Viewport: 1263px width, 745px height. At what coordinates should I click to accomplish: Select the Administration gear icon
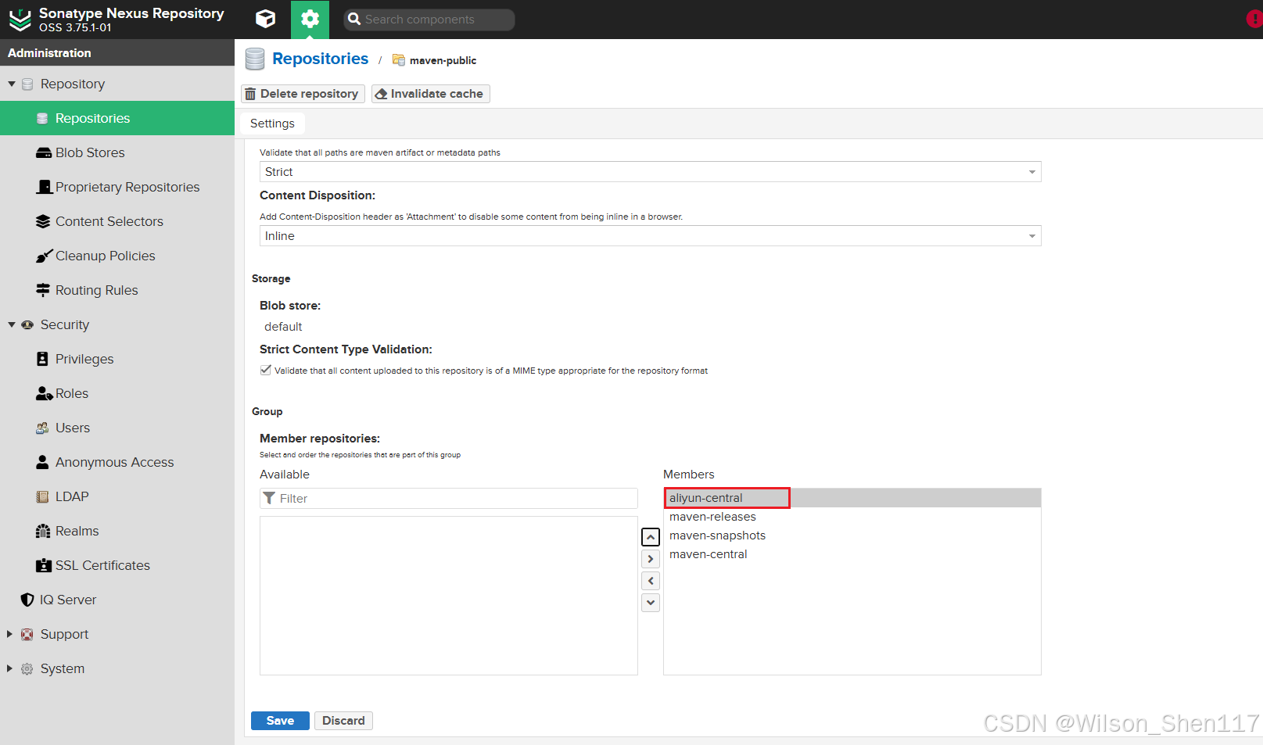tap(310, 19)
